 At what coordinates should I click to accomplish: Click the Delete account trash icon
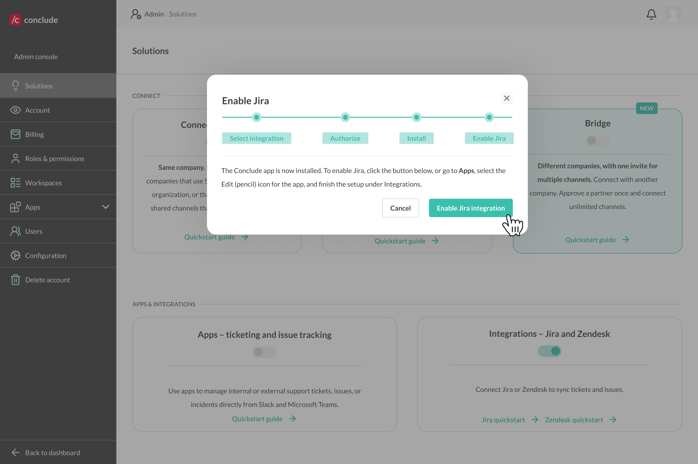(15, 279)
